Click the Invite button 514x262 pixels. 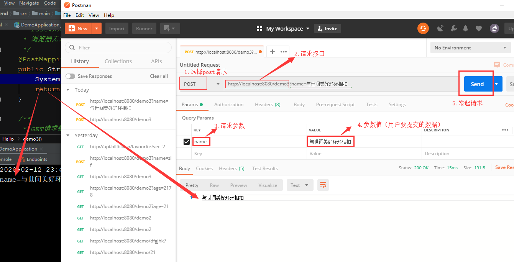coord(327,28)
